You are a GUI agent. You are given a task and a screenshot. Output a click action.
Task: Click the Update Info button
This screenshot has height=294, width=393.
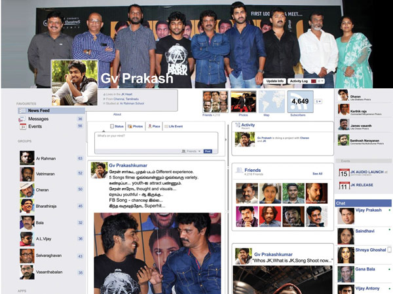pos(275,81)
